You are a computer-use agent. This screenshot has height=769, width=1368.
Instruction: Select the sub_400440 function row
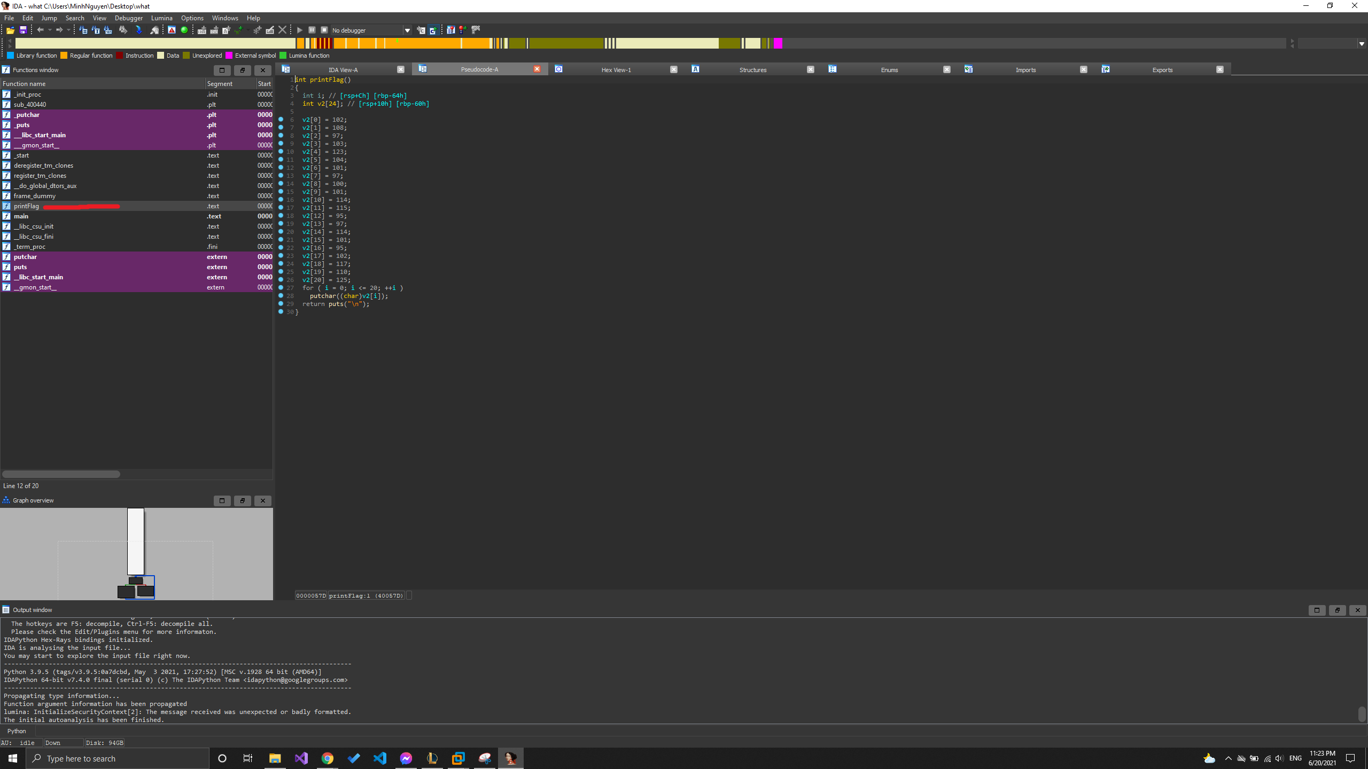click(x=137, y=105)
